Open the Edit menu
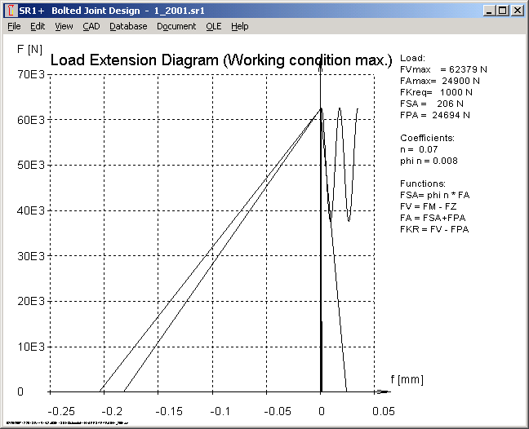This screenshot has width=529, height=429. point(38,26)
